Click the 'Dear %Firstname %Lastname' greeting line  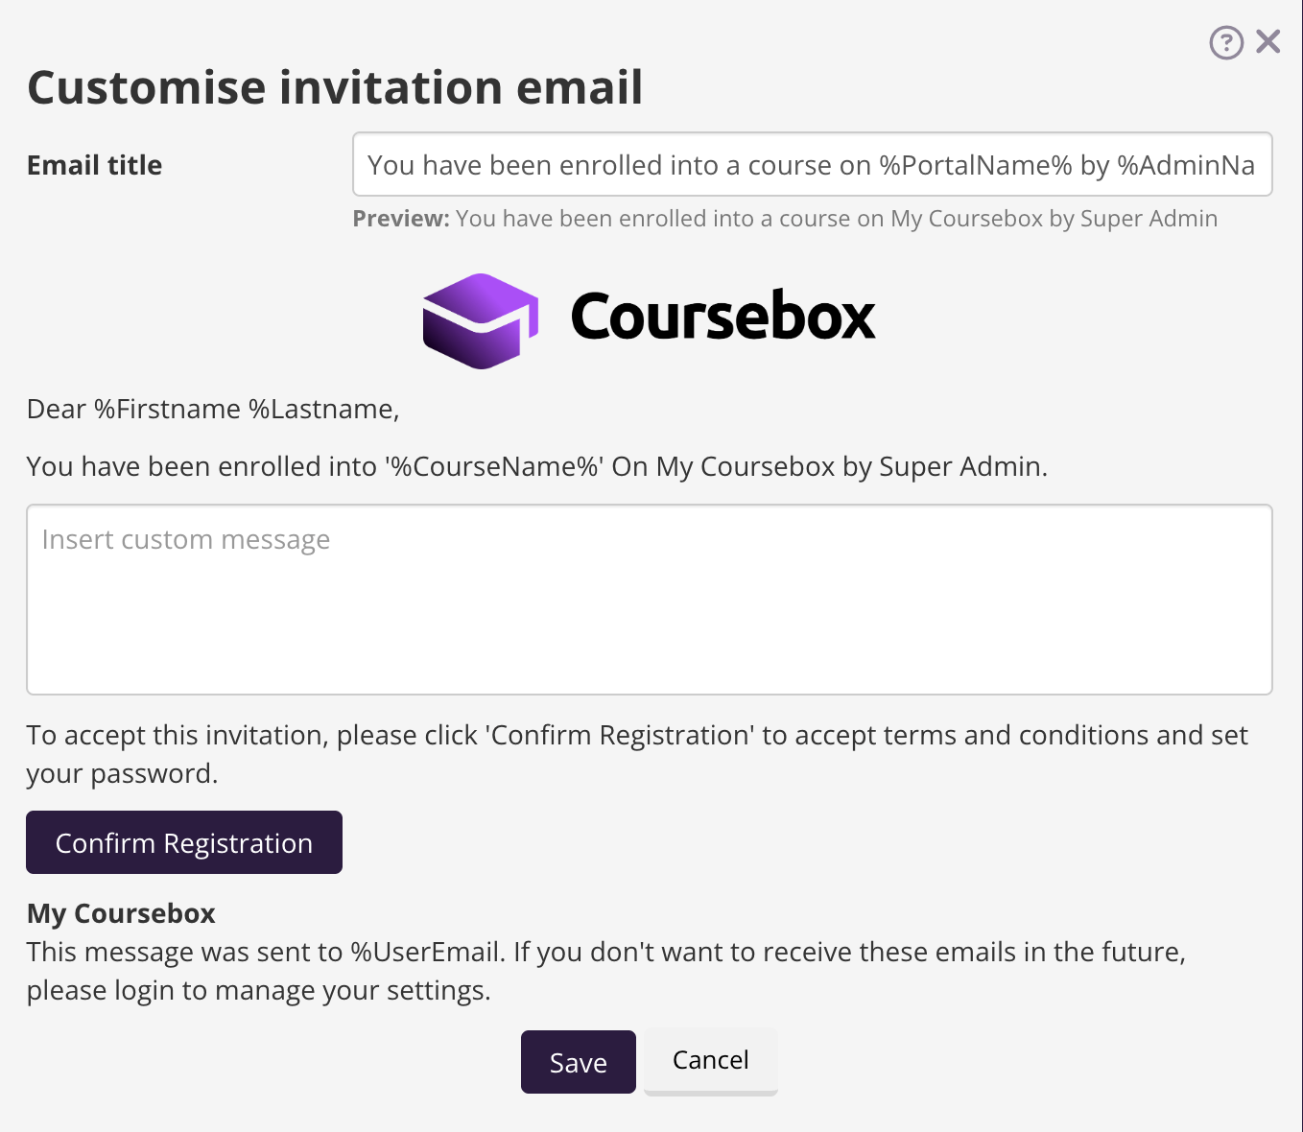point(213,410)
